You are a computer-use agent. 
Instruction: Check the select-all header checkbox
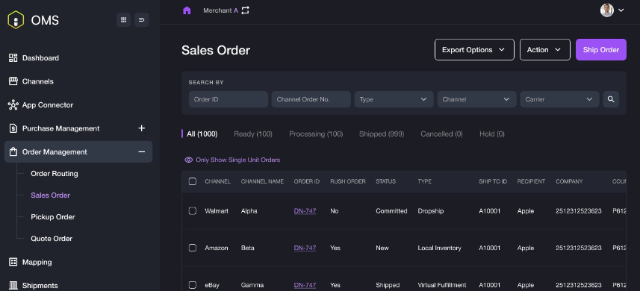[x=192, y=181]
